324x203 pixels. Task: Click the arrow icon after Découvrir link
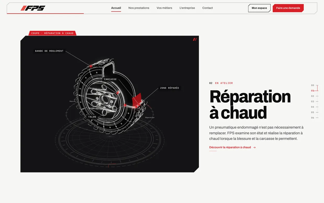coord(254,147)
